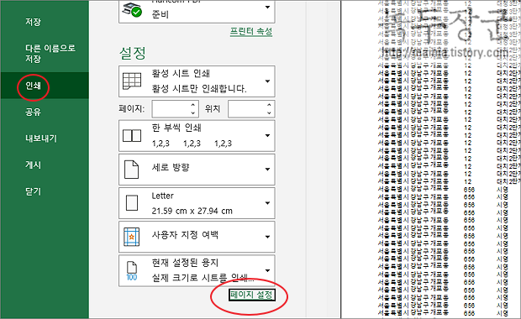Click the collated pages icon
The width and height of the screenshot is (521, 319).
[132, 135]
